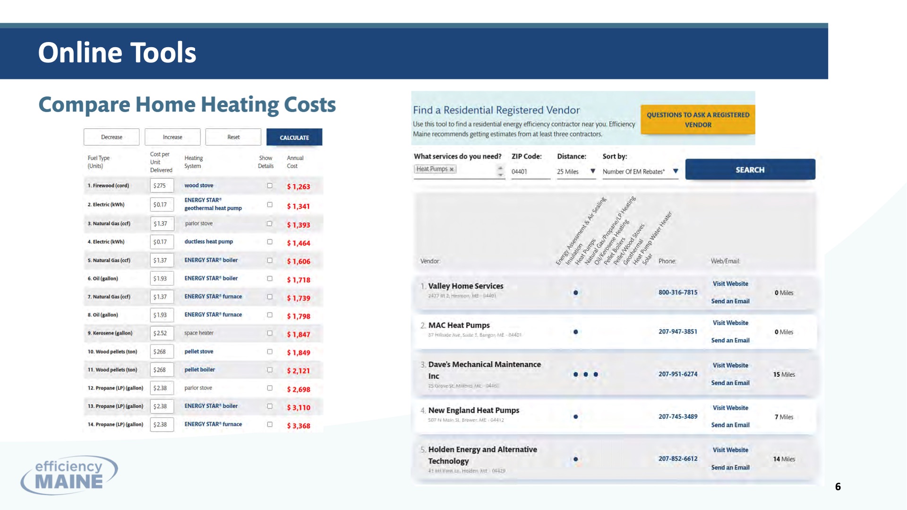Click Propane row 12 cost field $2.38
Image resolution: width=907 pixels, height=510 pixels.
coord(162,388)
